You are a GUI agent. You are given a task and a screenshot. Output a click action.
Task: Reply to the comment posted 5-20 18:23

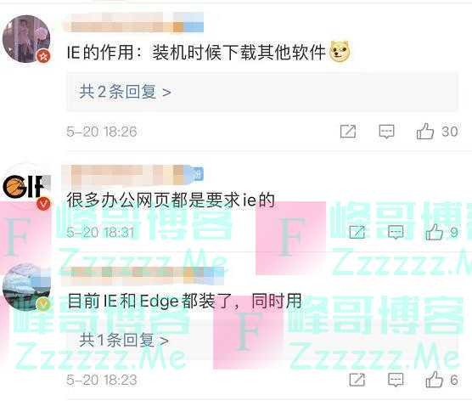[396, 380]
